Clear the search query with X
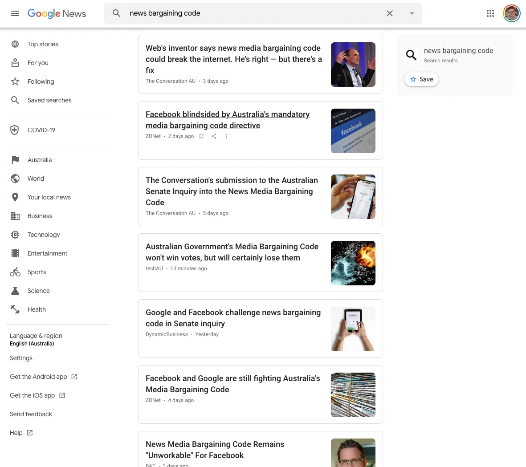 pos(389,13)
